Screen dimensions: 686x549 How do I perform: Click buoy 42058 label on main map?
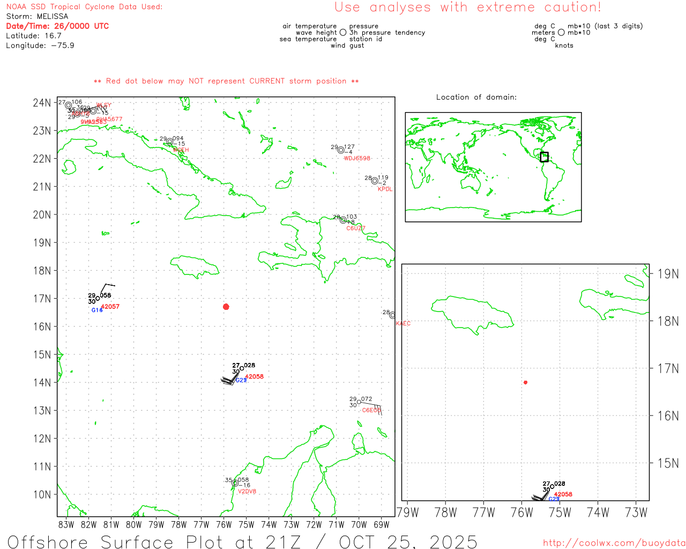(x=255, y=376)
